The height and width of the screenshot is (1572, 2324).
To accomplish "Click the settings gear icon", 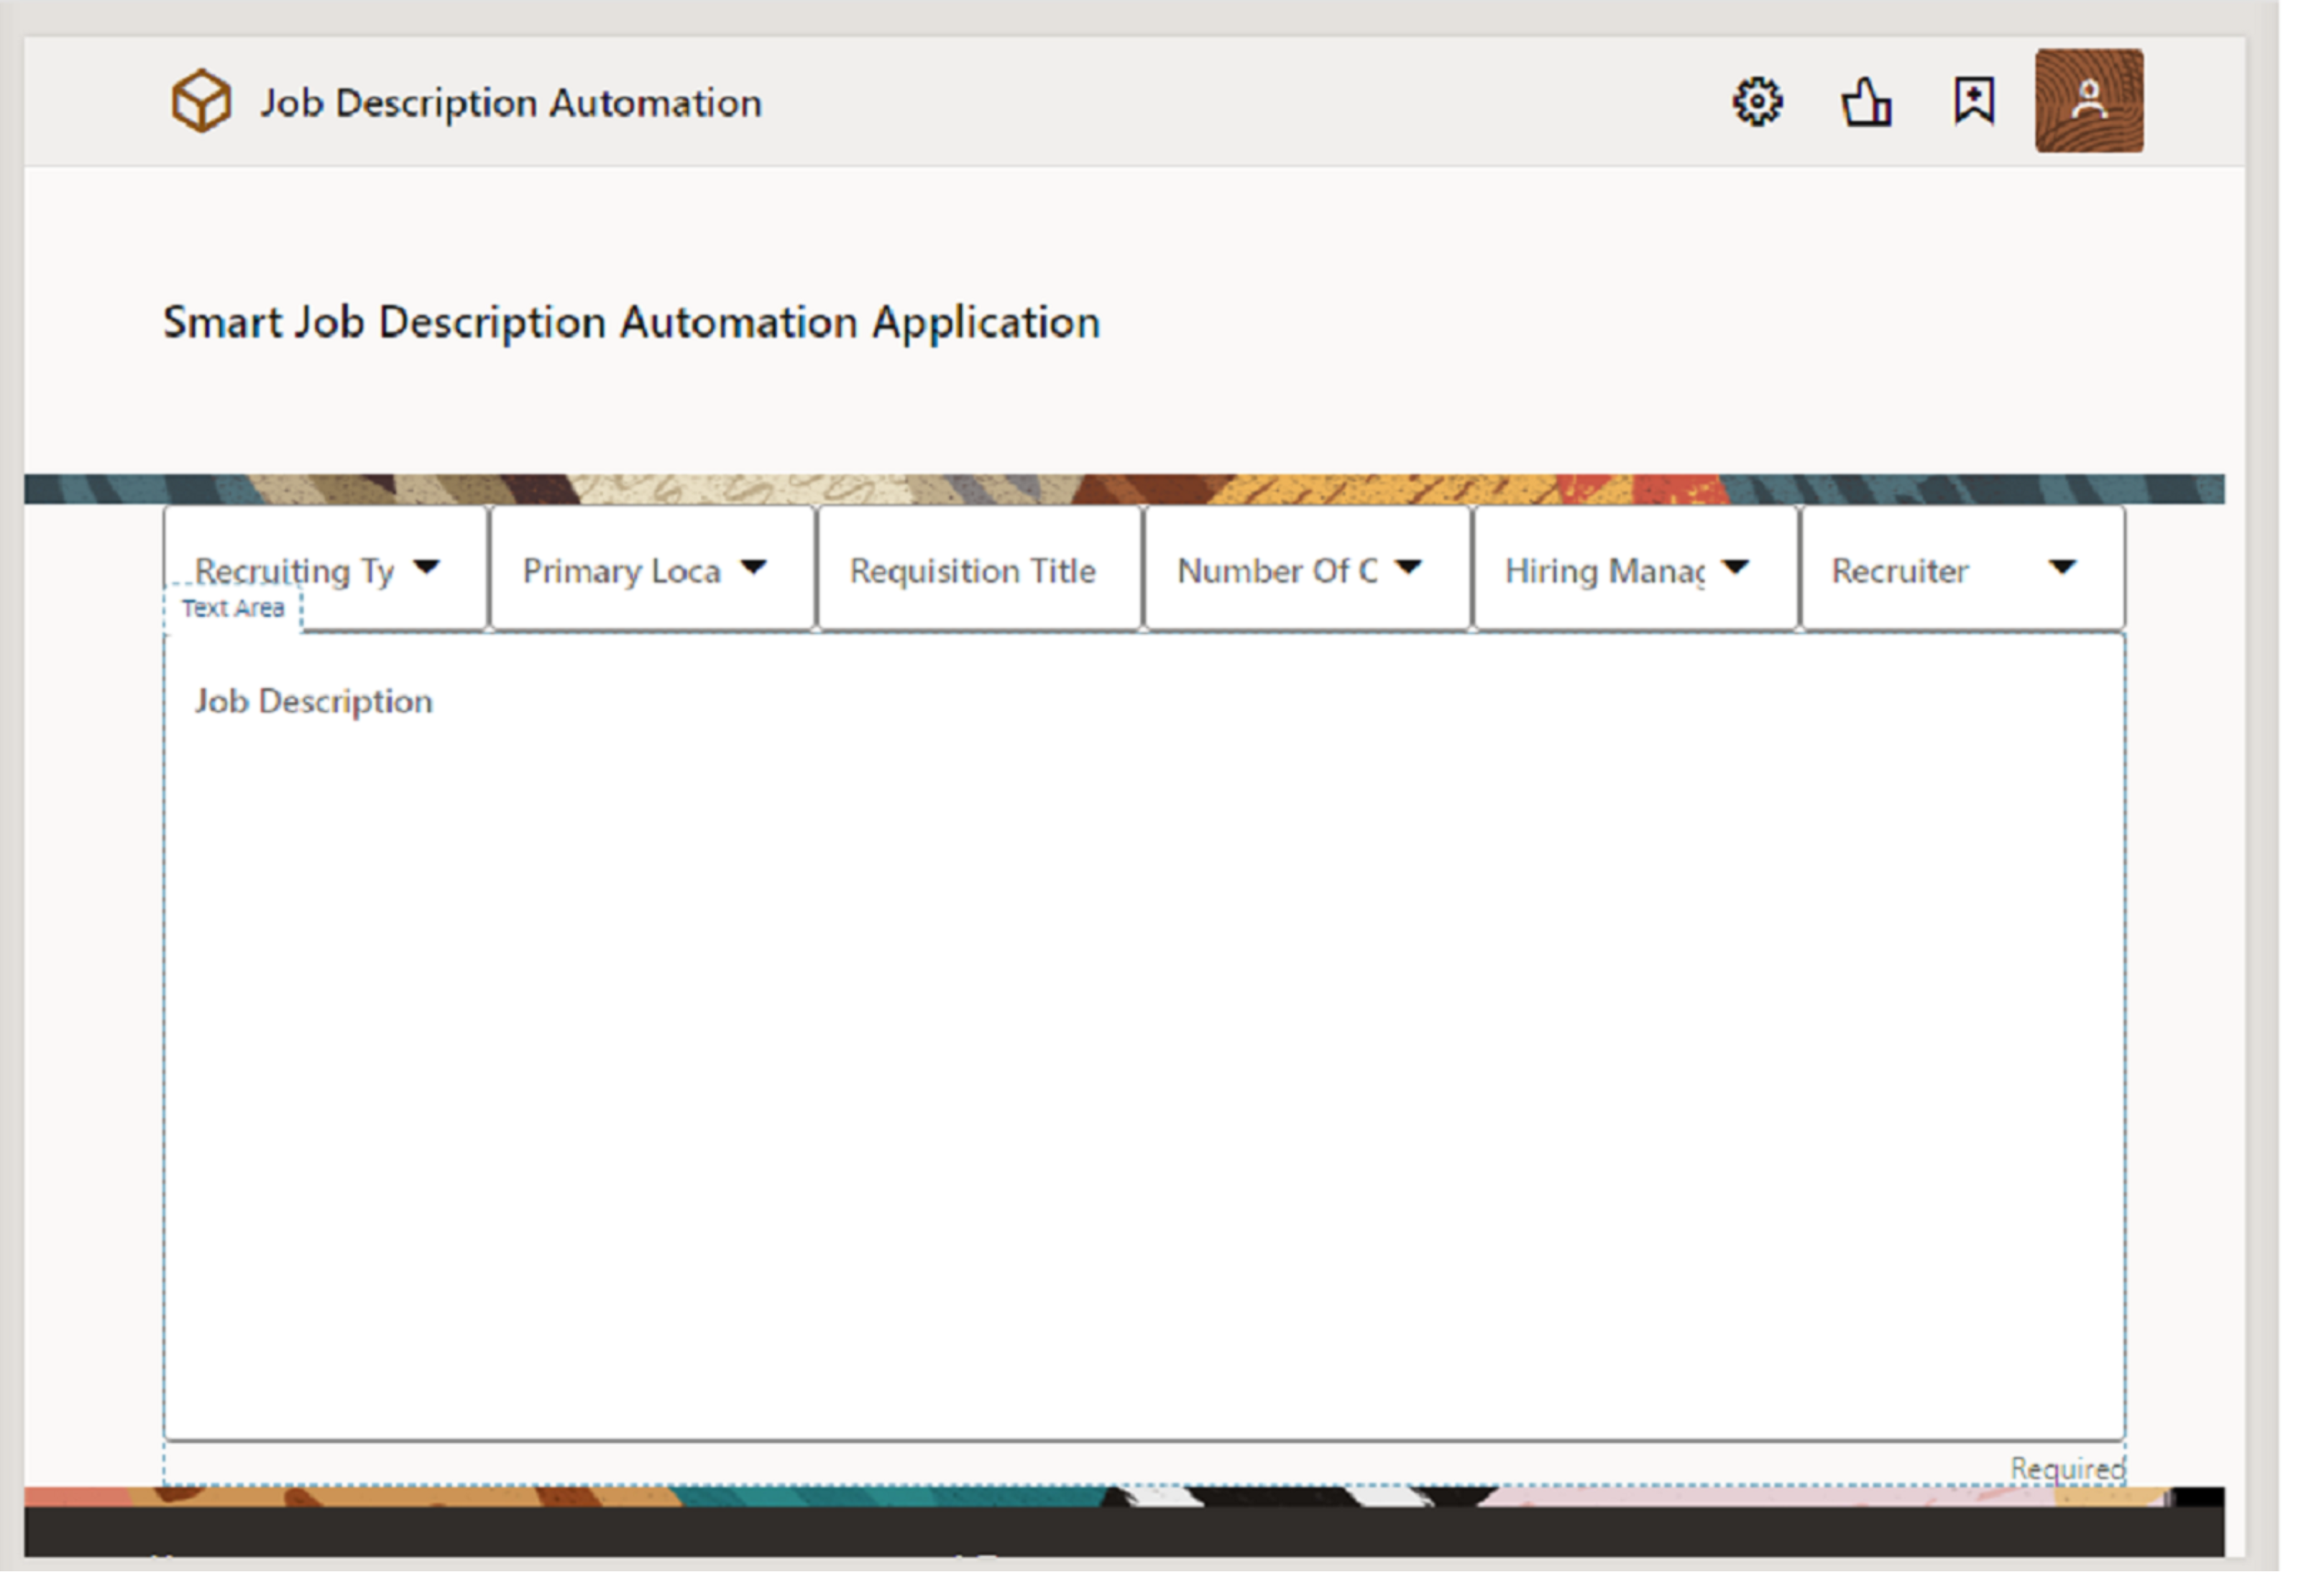I will (1757, 102).
